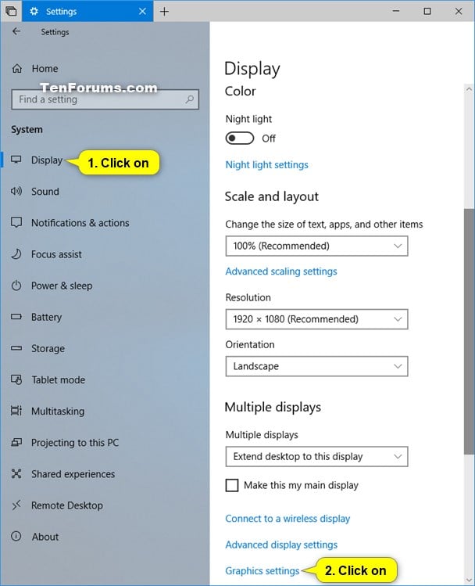Viewport: 475px width, 586px height.
Task: Open the Orientation dropdown
Action: [316, 366]
